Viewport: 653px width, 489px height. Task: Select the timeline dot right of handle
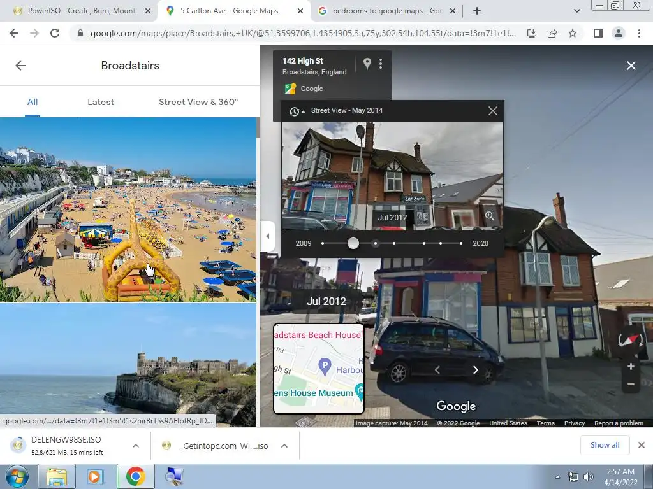(376, 243)
